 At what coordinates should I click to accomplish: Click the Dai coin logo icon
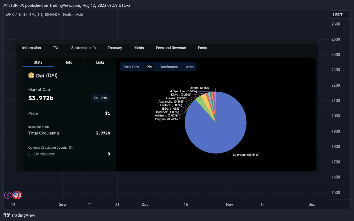point(31,76)
